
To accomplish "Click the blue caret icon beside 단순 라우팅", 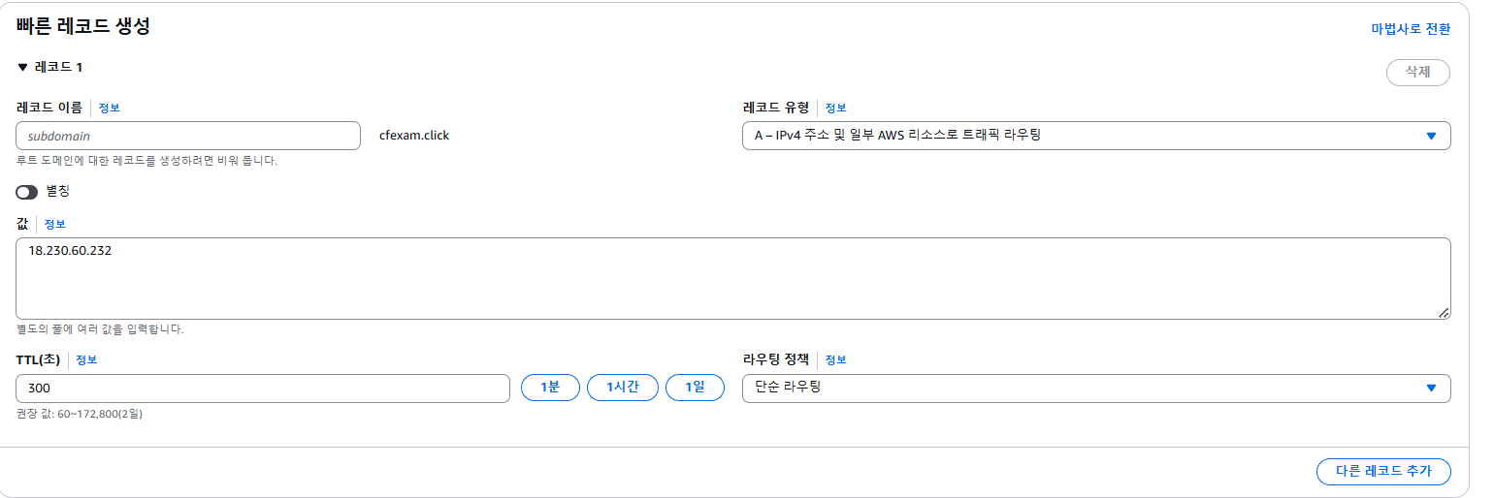I will pyautogui.click(x=1431, y=389).
